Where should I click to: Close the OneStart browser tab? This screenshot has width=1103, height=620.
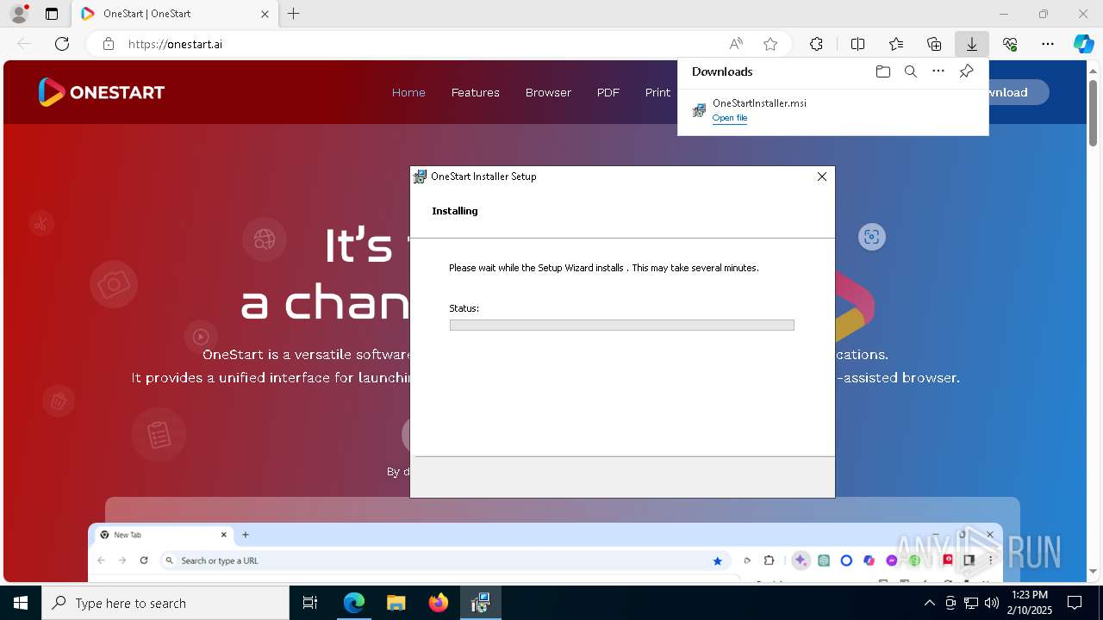coord(265,14)
